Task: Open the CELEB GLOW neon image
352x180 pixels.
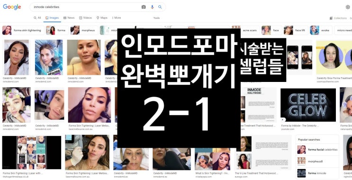Action: pyautogui.click(x=308, y=105)
